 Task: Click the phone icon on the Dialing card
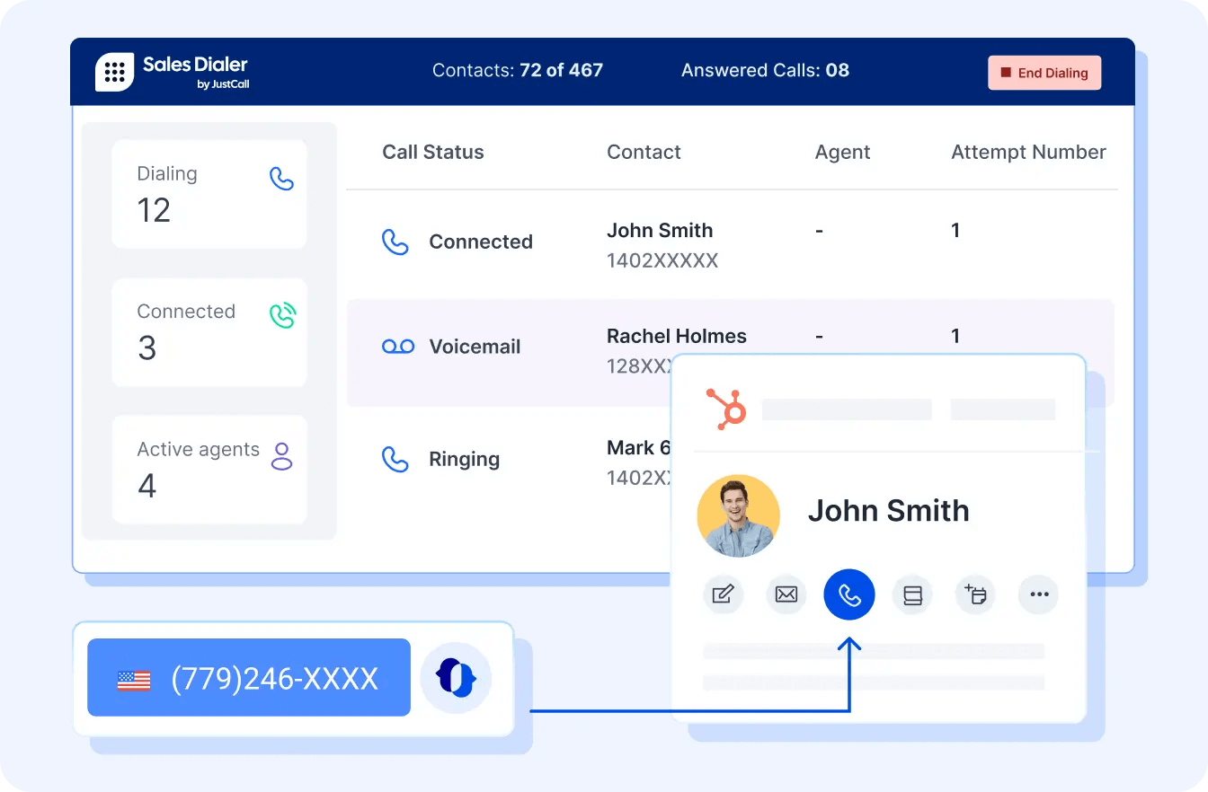coord(281,178)
